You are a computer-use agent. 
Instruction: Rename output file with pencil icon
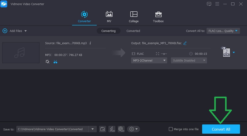[x=185, y=43]
